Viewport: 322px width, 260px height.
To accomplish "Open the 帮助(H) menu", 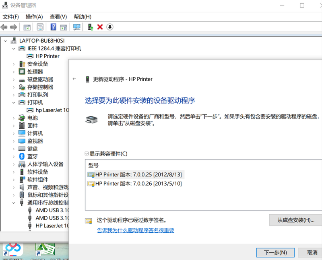I will [83, 17].
